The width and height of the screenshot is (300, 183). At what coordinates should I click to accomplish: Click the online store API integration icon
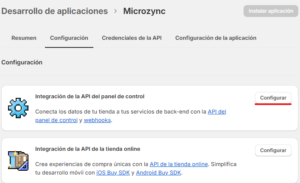[18, 161]
